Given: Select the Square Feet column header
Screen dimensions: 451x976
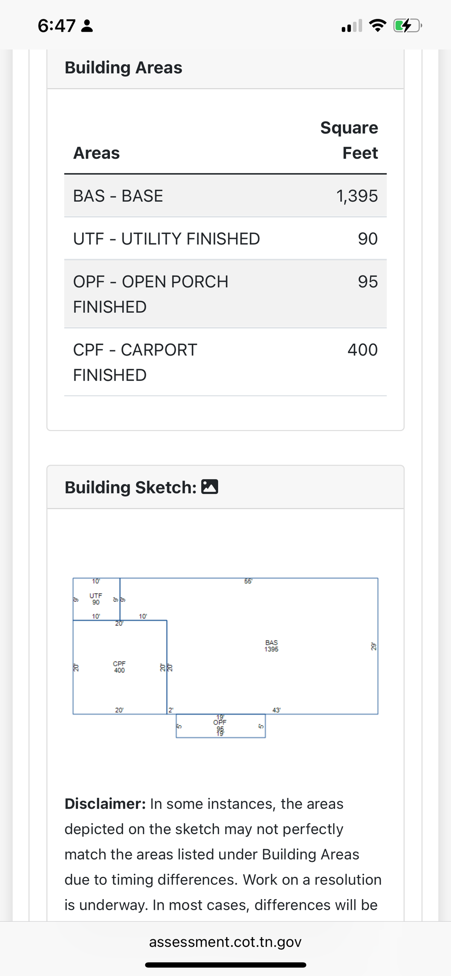Looking at the screenshot, I should click(349, 140).
